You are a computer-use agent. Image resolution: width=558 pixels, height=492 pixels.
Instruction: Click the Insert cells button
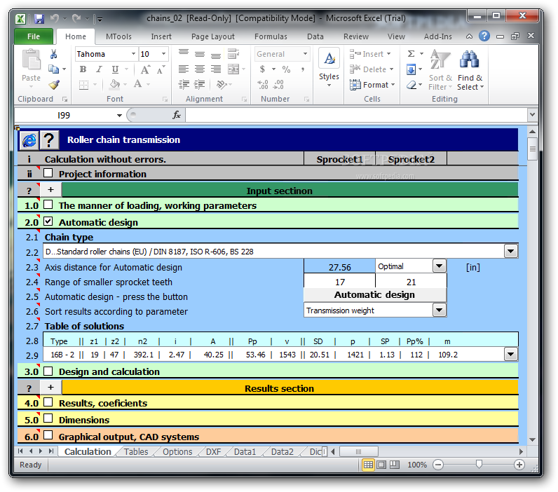click(370, 54)
